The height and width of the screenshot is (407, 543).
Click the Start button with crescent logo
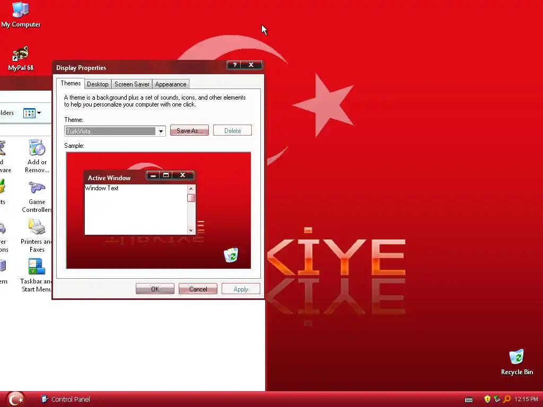pos(16,399)
